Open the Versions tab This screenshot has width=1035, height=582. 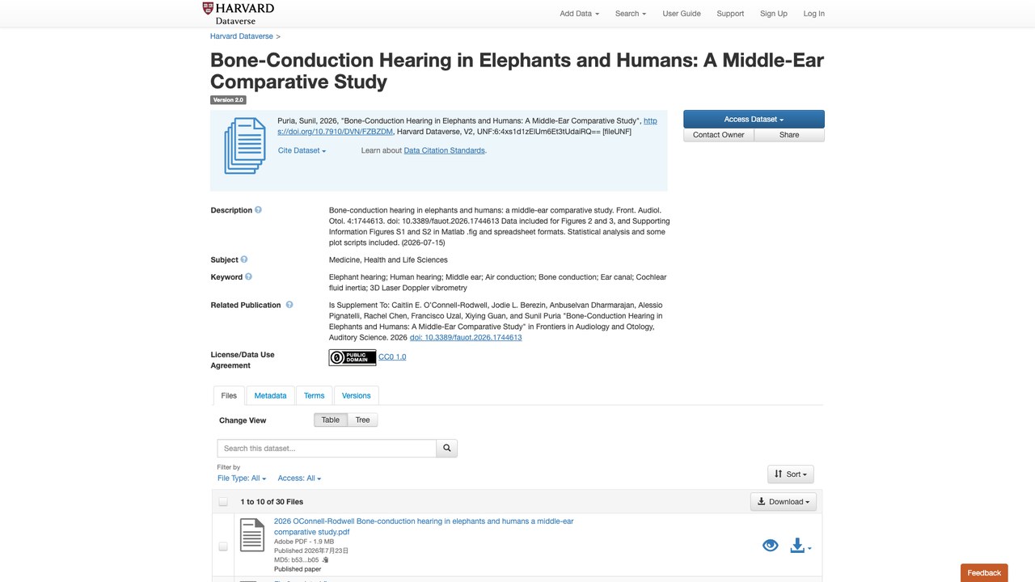pyautogui.click(x=356, y=395)
